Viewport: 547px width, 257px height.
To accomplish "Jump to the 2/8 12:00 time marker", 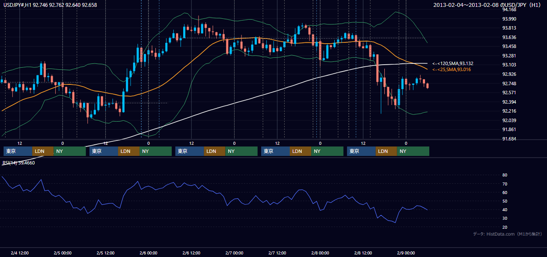I will 363,253.
